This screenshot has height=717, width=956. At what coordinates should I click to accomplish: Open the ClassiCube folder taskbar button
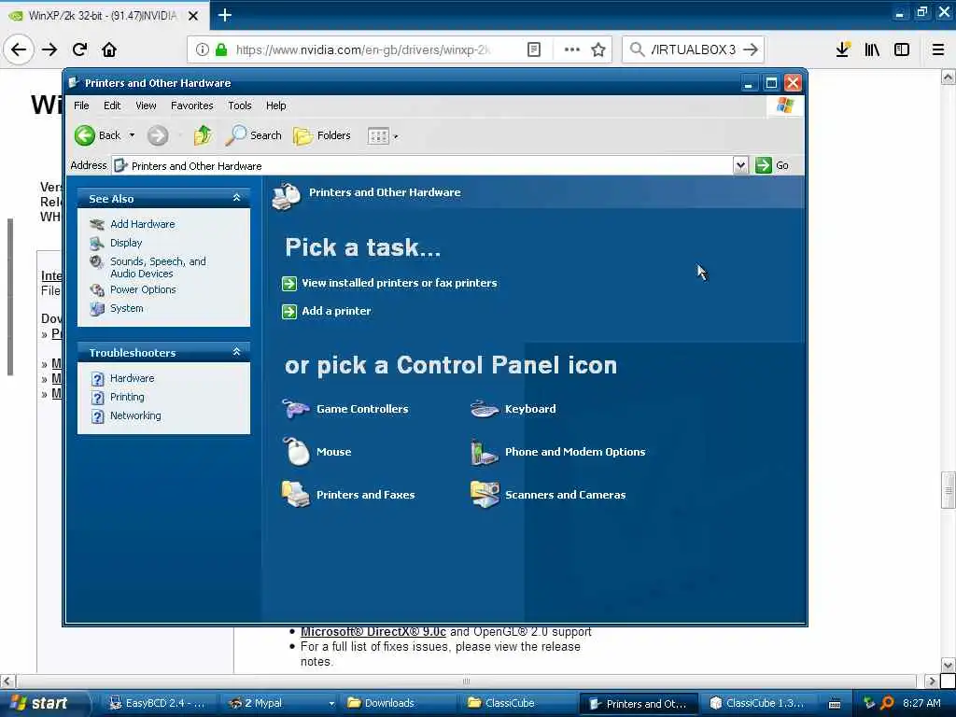coord(516,703)
